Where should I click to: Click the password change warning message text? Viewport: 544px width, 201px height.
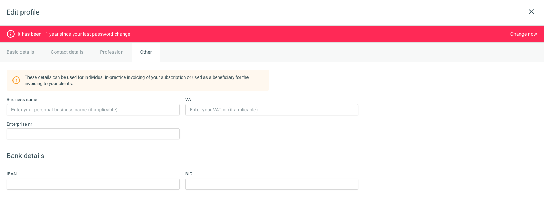point(74,34)
